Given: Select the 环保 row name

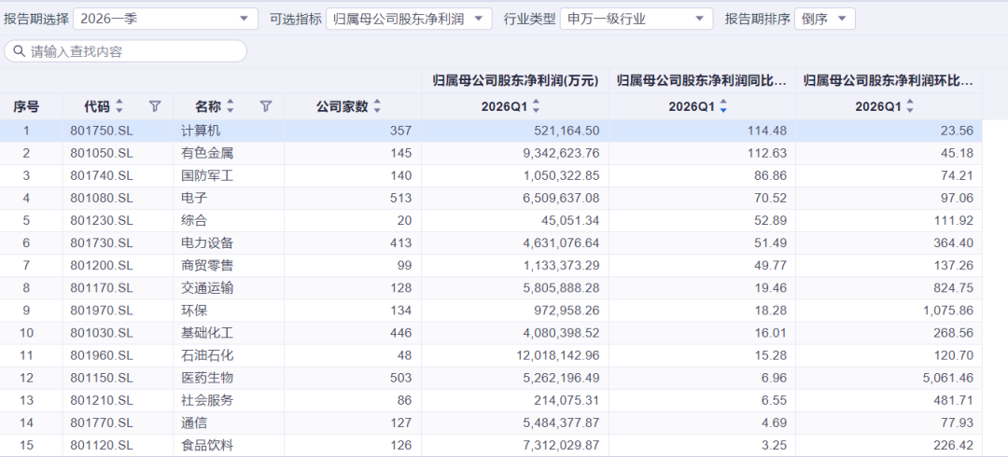Looking at the screenshot, I should coord(194,312).
